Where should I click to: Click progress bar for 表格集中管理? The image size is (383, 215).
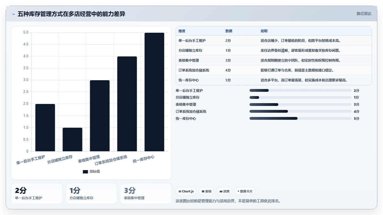click(x=300, y=105)
